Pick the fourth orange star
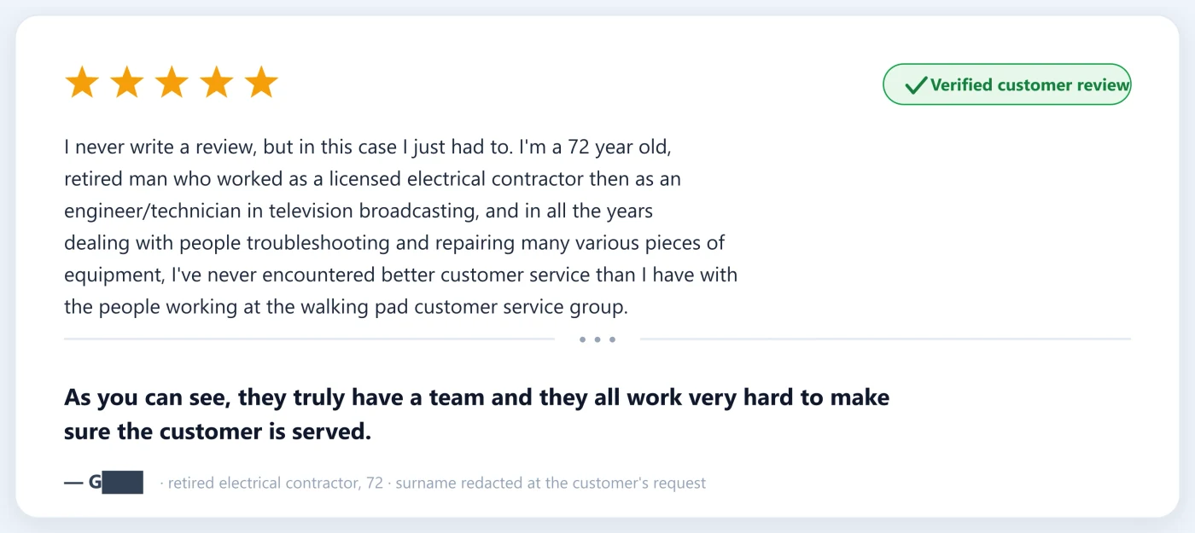The image size is (1195, 533). coord(217,83)
